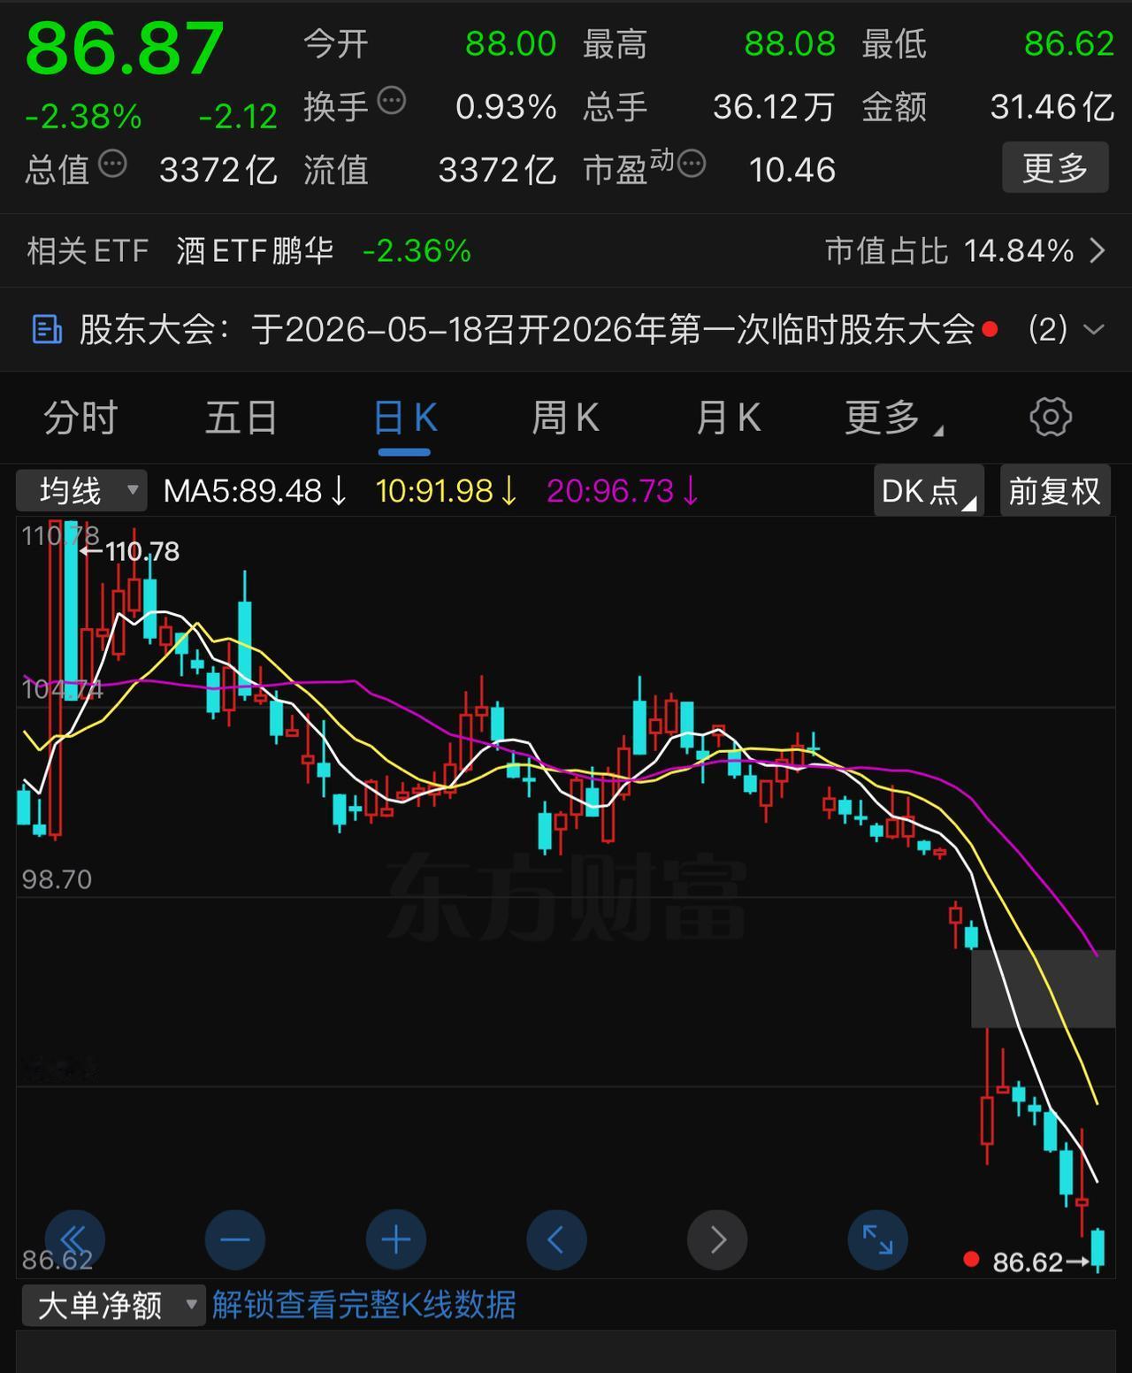1132x1373 pixels.
Task: Zoom out chart with minus button
Action: [x=235, y=1239]
